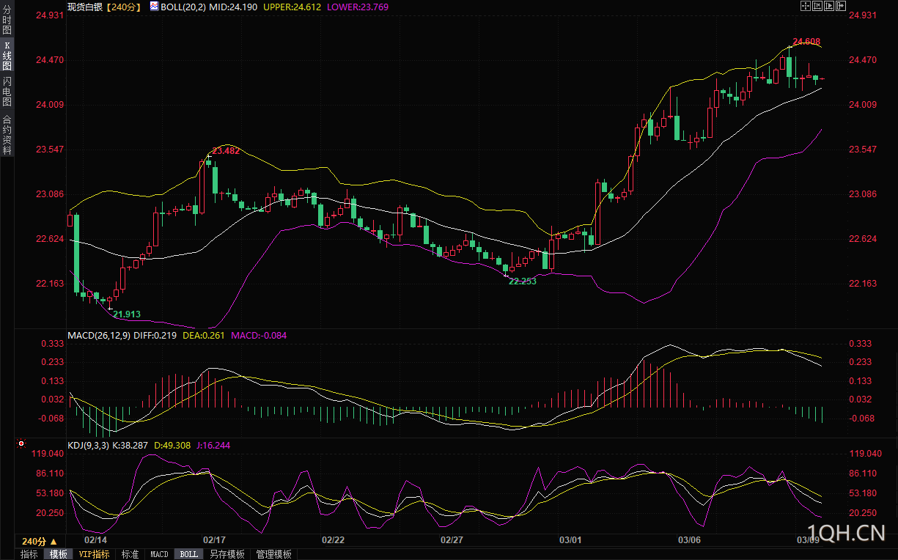
Task: Click the 02/22 date on the time axis
Action: pyautogui.click(x=334, y=540)
